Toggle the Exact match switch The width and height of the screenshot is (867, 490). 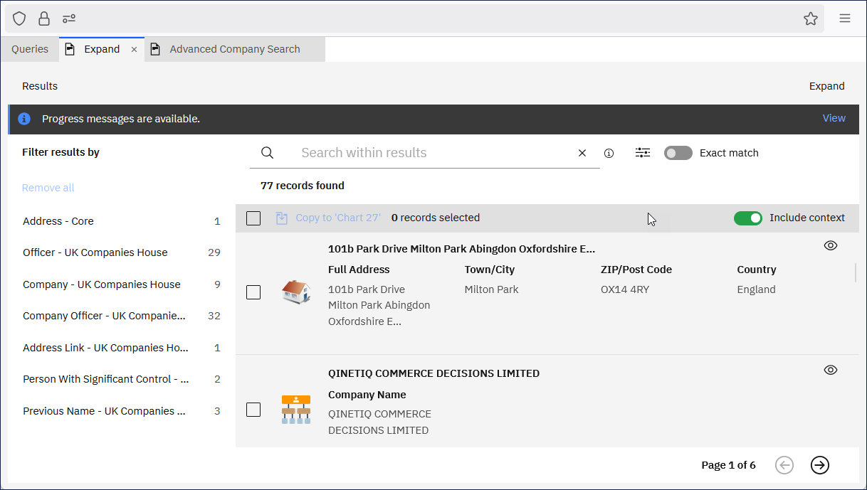(678, 153)
